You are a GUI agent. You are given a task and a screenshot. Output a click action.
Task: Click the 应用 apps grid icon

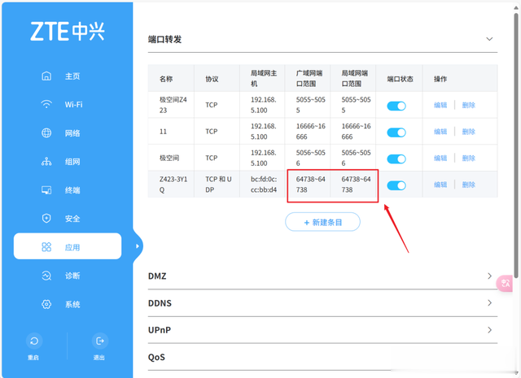[x=46, y=247]
